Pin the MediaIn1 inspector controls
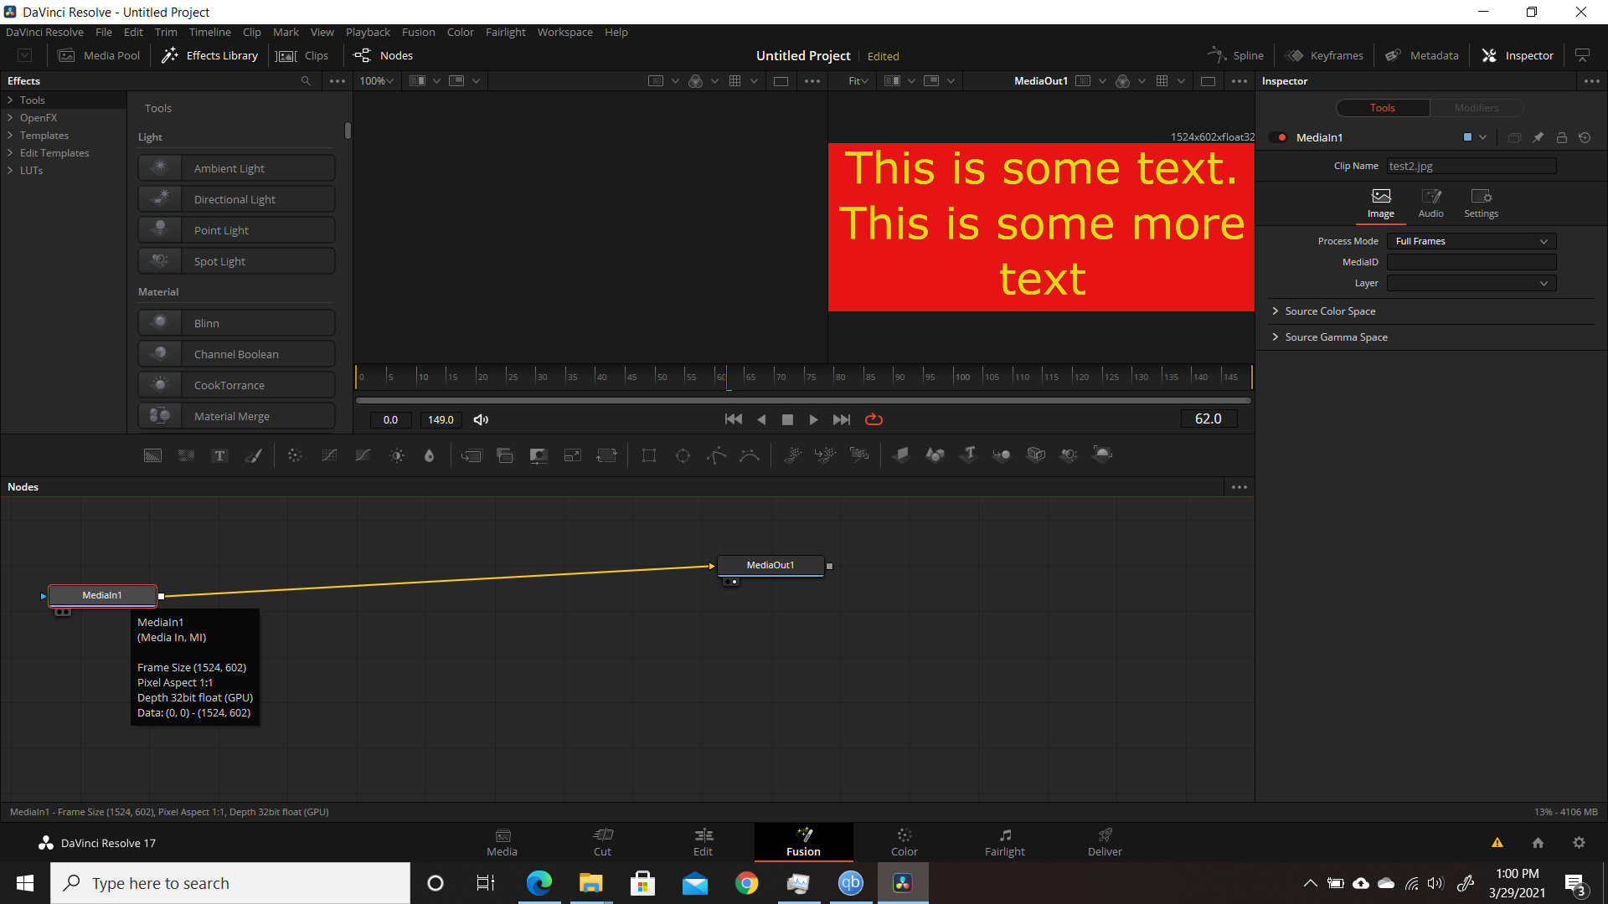 (1538, 137)
